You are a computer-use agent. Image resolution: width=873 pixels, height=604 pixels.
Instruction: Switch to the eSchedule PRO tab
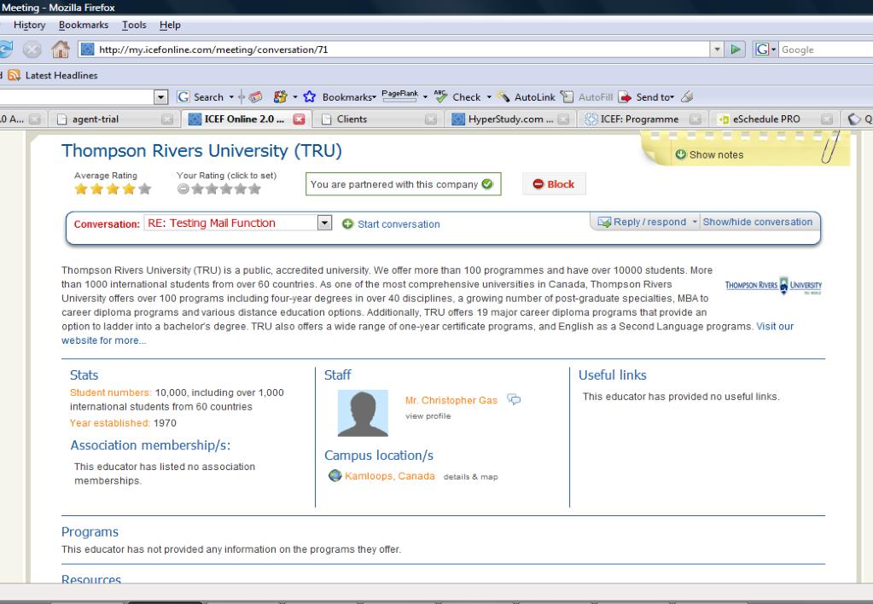[775, 119]
